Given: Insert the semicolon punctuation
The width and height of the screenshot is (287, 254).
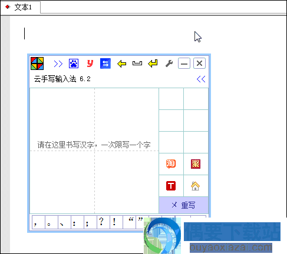Looking at the screenshot, I should pyautogui.click(x=90, y=222).
